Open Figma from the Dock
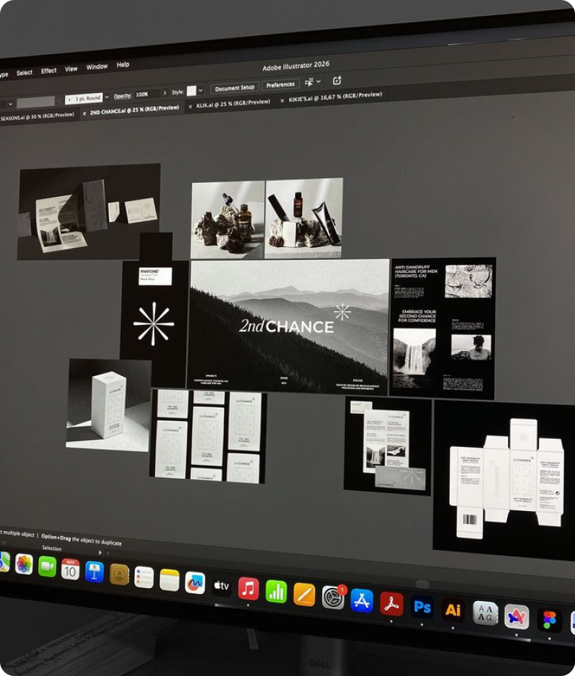 tap(549, 620)
